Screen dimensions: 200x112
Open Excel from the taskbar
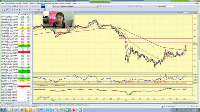click(x=61, y=110)
